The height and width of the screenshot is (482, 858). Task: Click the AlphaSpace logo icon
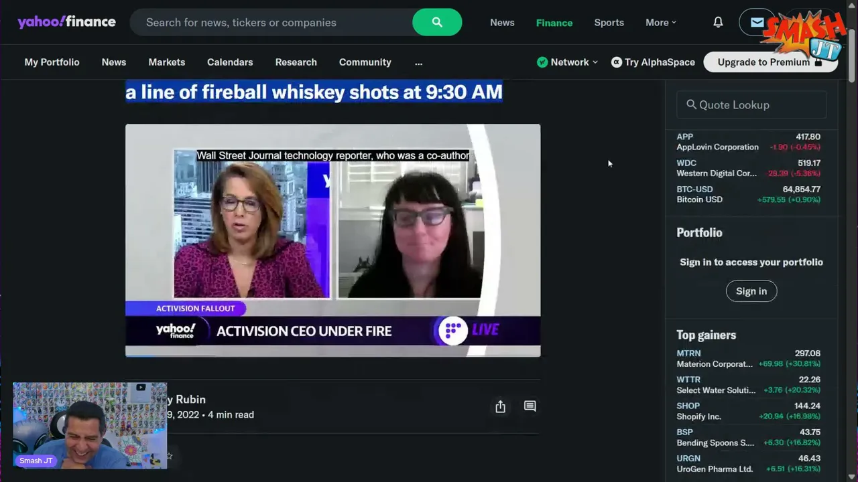[617, 62]
